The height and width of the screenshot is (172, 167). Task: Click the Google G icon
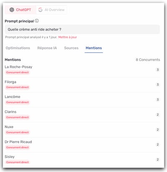click(x=40, y=10)
